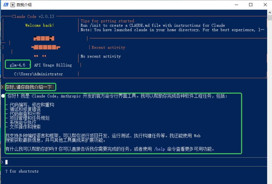Click the 我支持多种编程语言和框架 paragraph
Screen dimensions: 272x184
(x=103, y=138)
